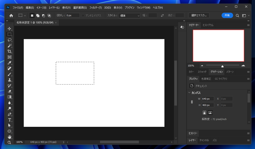Select the Lasso tool
255x149 pixels.
coord(9,40)
